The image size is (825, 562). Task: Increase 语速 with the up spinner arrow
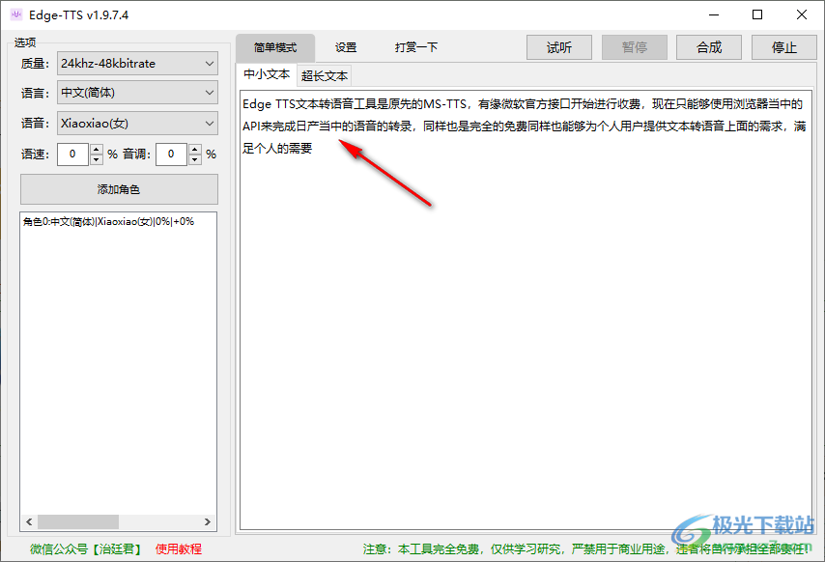click(97, 149)
